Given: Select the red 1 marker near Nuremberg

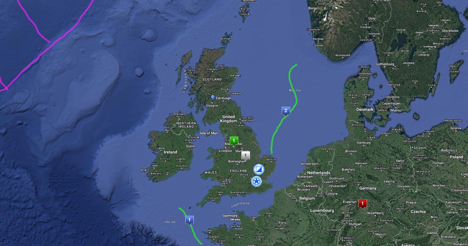Looking at the screenshot, I should 363,204.
